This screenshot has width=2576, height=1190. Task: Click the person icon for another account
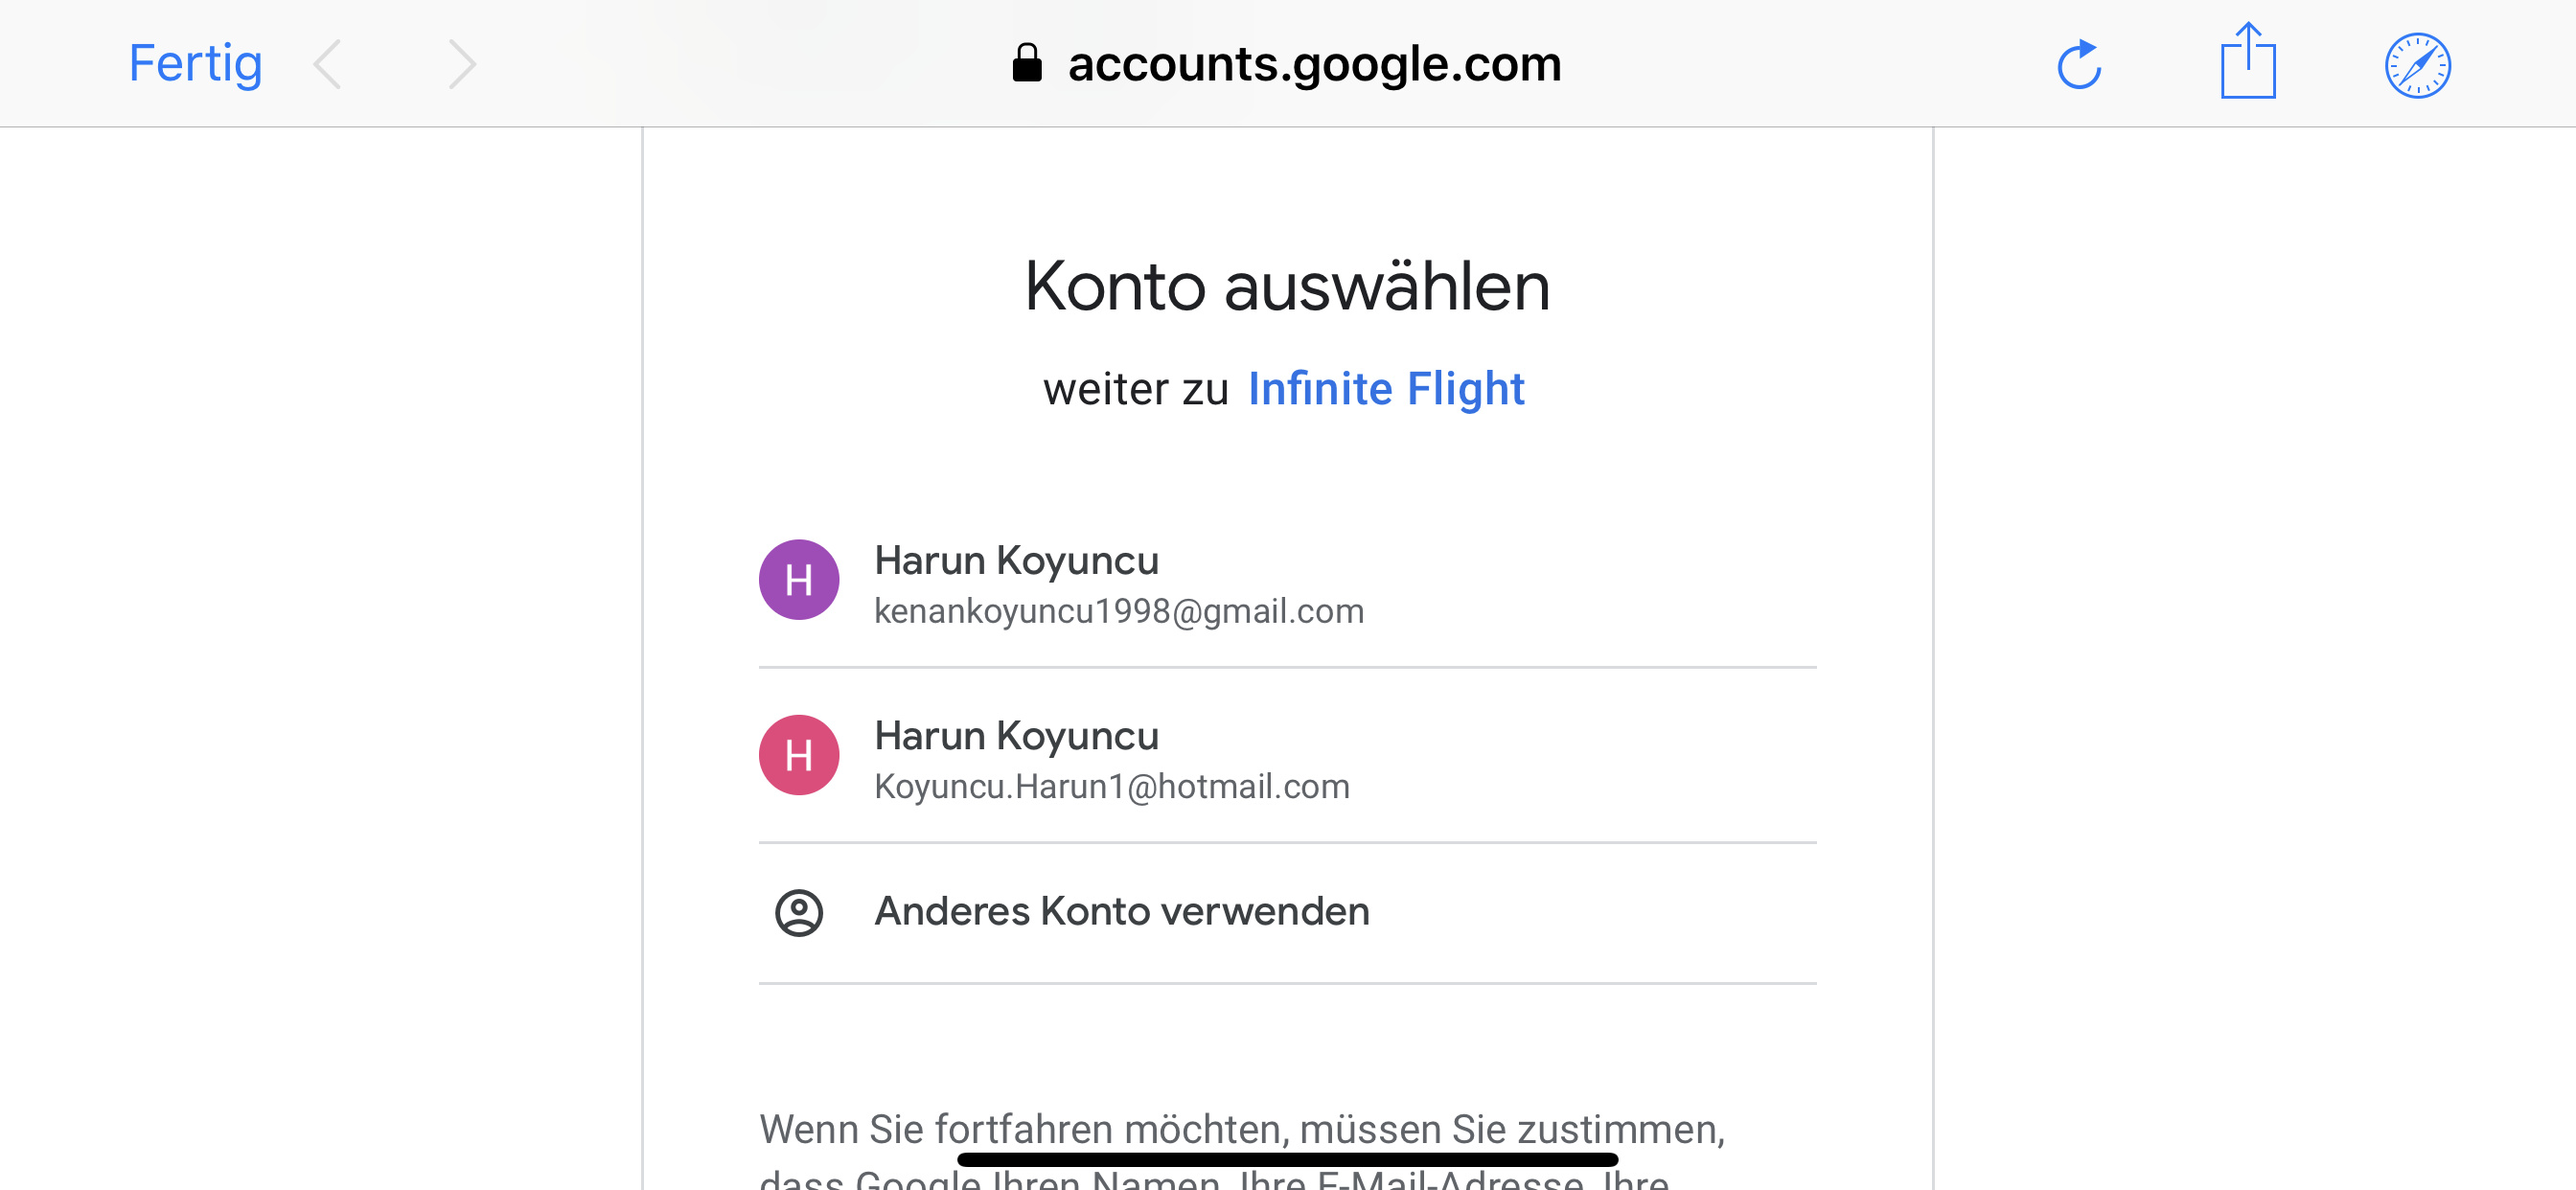[798, 912]
